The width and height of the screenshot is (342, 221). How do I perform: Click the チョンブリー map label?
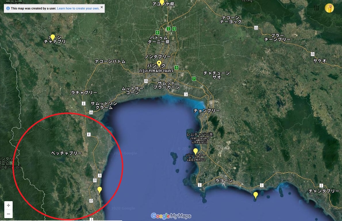[x=207, y=110]
